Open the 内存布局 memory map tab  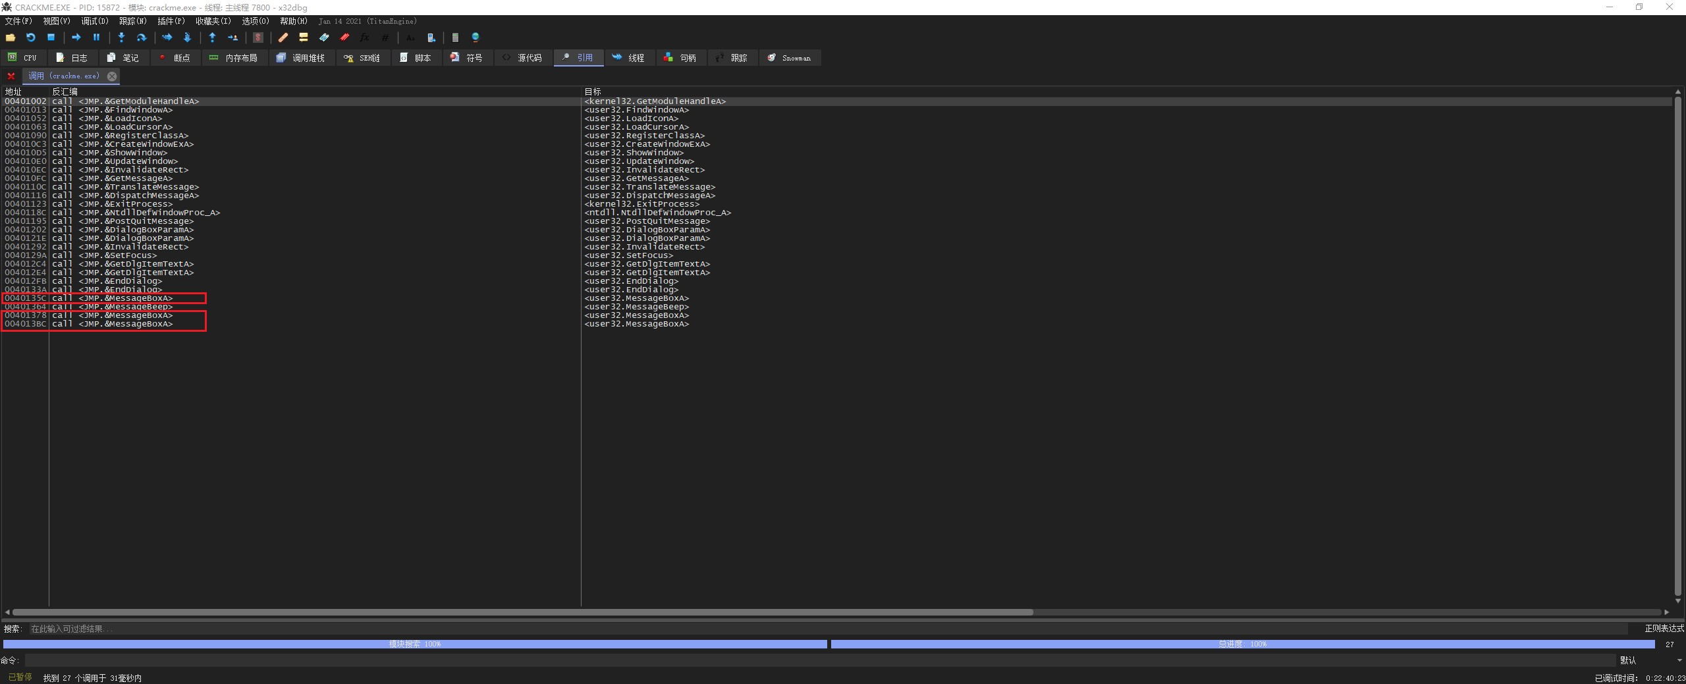[x=233, y=58]
